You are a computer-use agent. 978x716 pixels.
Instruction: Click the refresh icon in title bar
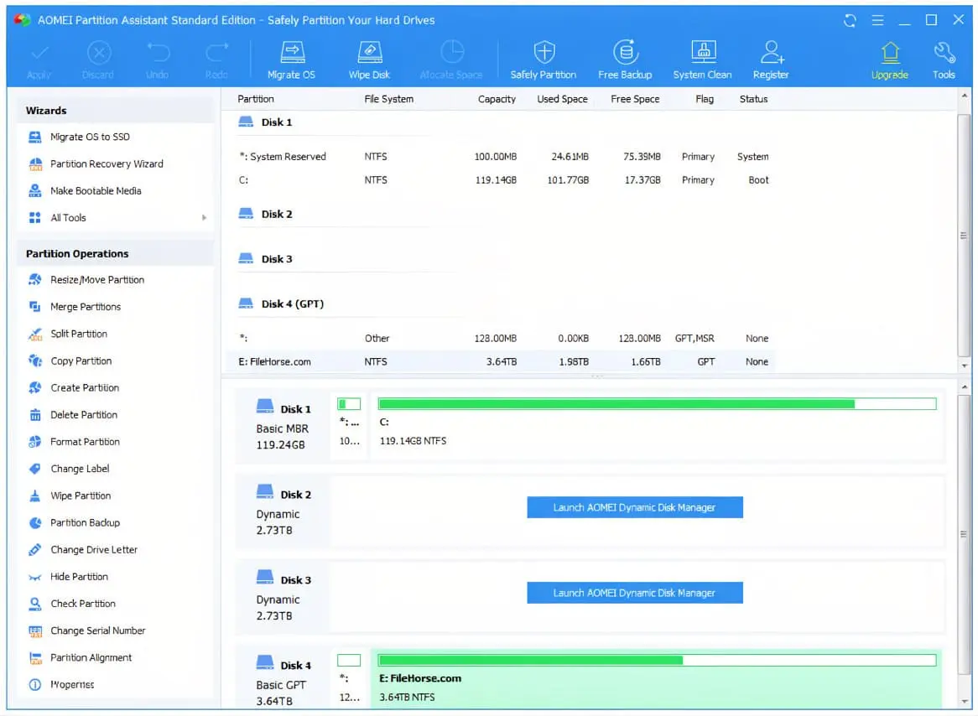click(x=850, y=21)
